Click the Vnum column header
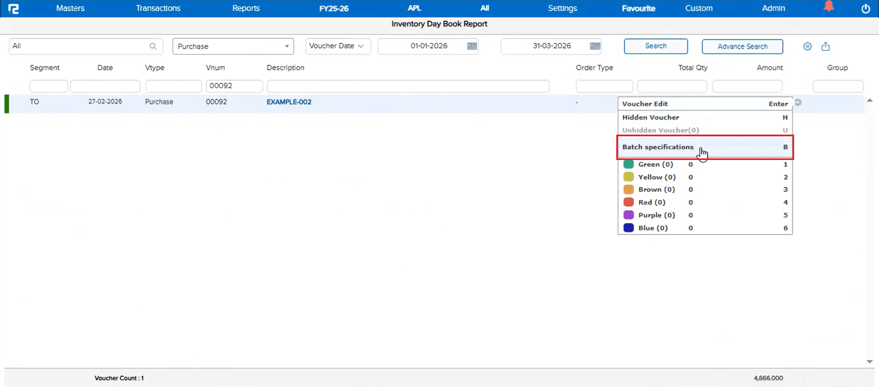Image resolution: width=879 pixels, height=387 pixels. point(215,68)
